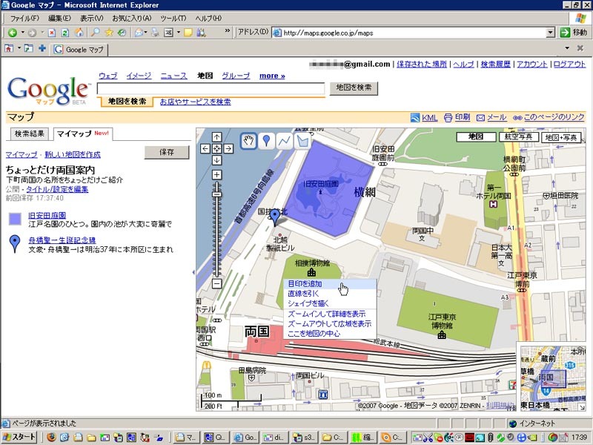The height and width of the screenshot is (445, 593).
Task: Choose 目印を追加 in context menu
Action: [330, 284]
